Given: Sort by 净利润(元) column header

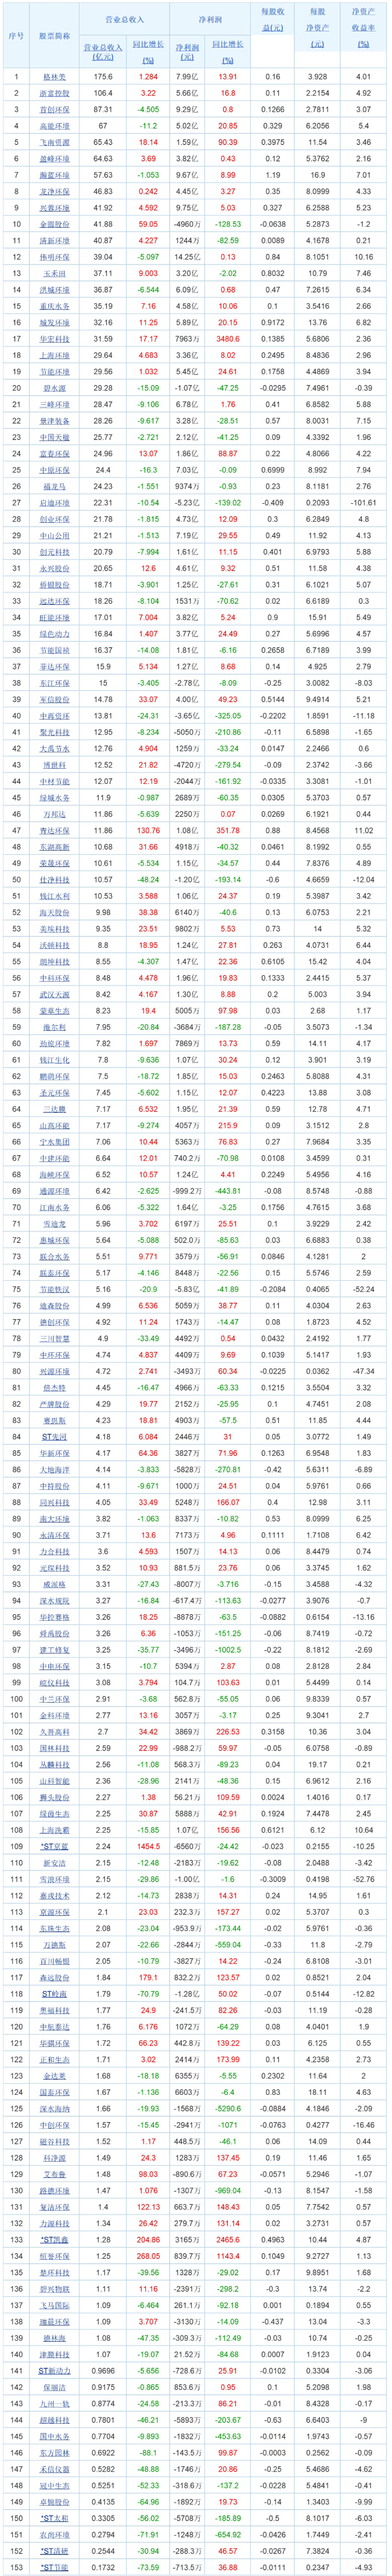Looking at the screenshot, I should click(188, 47).
